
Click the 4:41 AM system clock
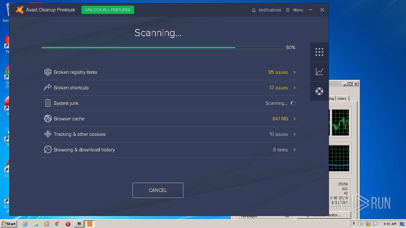coord(390,224)
